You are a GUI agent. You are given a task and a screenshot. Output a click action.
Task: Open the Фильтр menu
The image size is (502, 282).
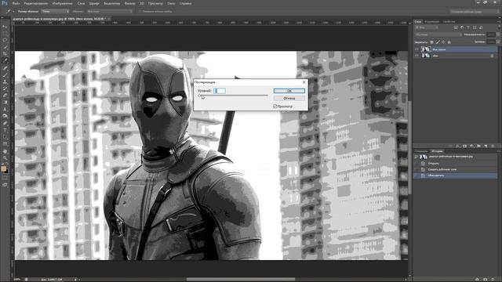click(x=129, y=3)
